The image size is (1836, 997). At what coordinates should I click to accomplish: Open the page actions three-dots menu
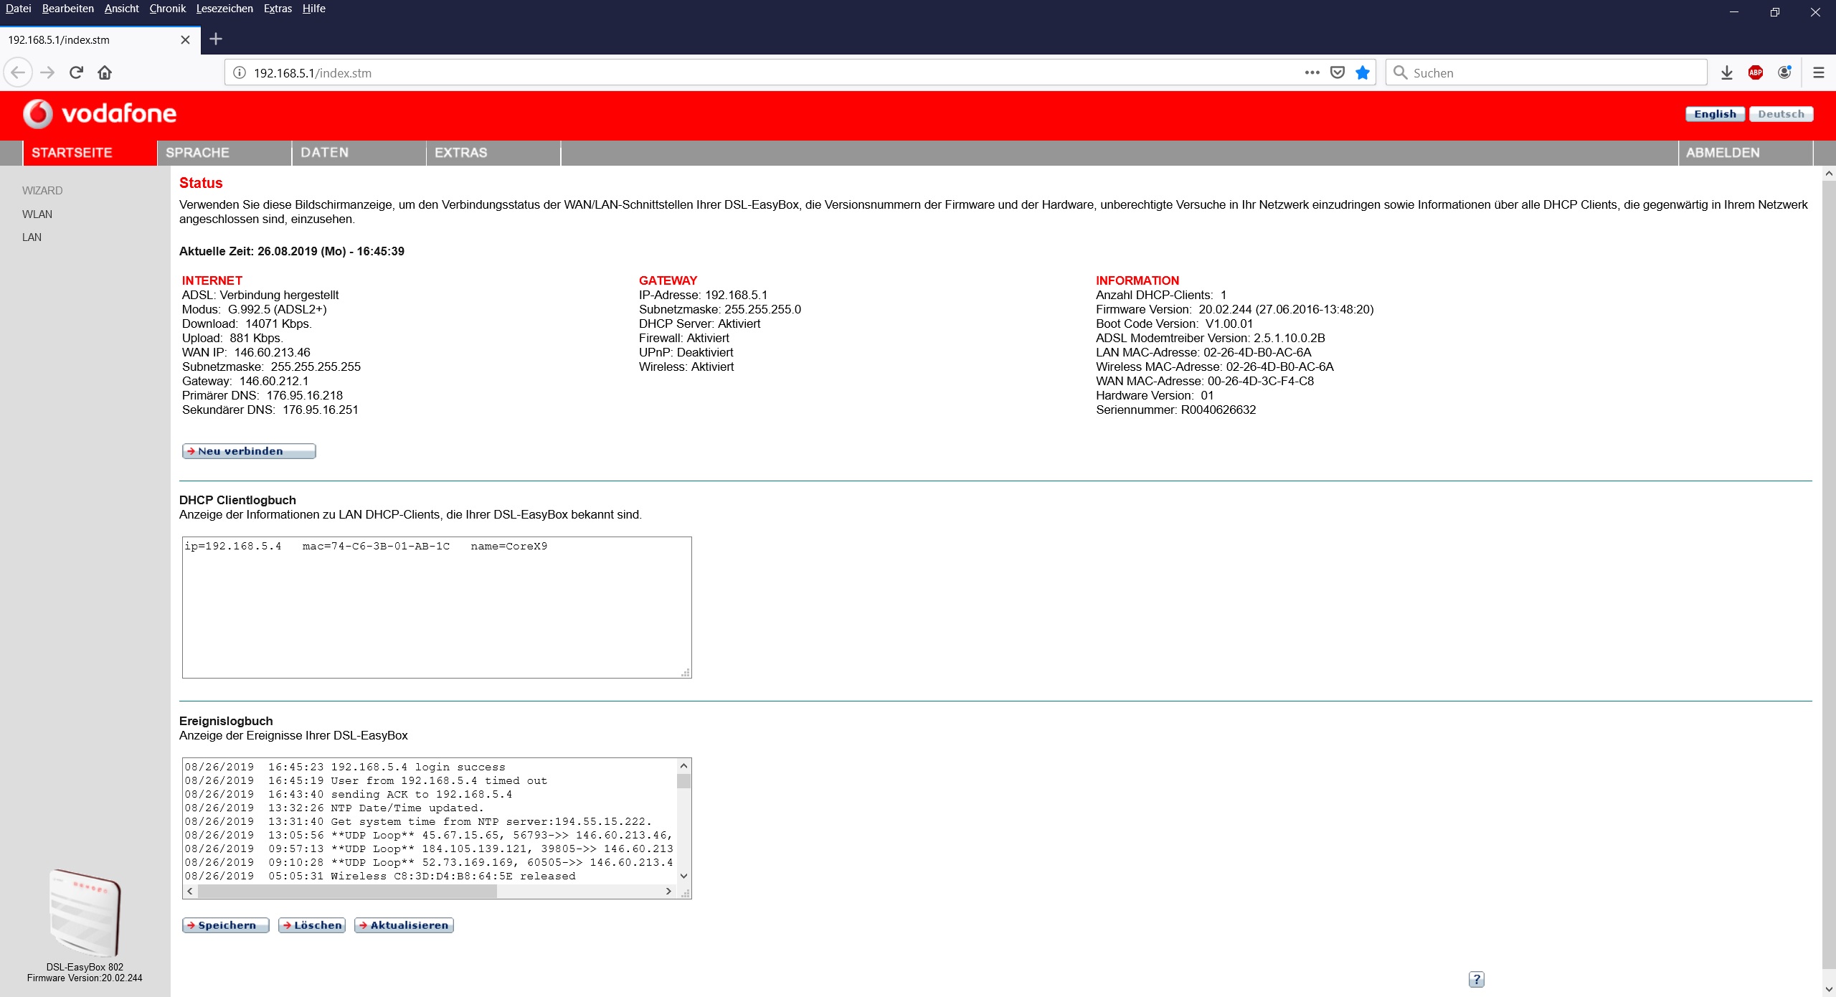[1312, 72]
